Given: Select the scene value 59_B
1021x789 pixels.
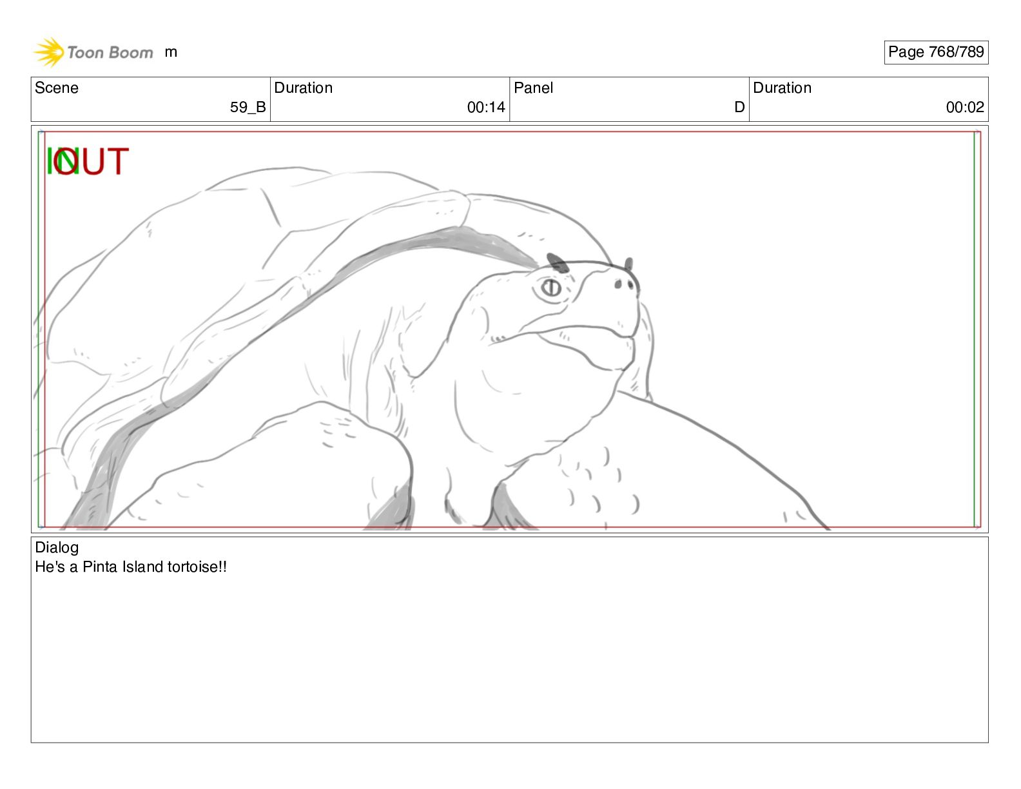Looking at the screenshot, I should pos(248,108).
